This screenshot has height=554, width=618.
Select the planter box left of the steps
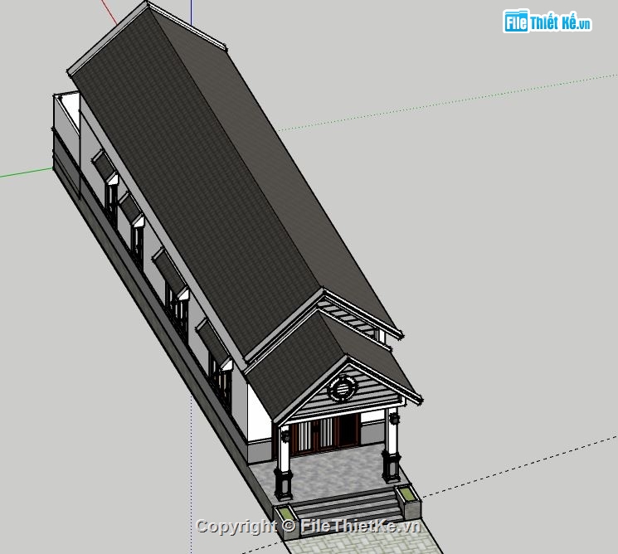tap(285, 522)
